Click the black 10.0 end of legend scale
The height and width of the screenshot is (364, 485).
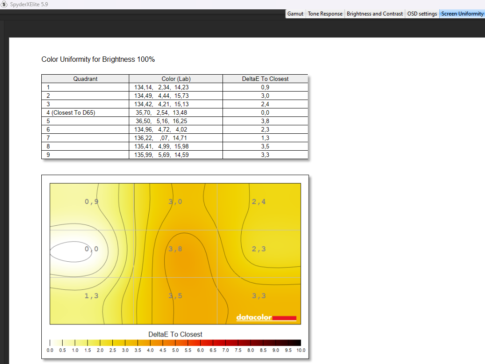click(x=298, y=343)
